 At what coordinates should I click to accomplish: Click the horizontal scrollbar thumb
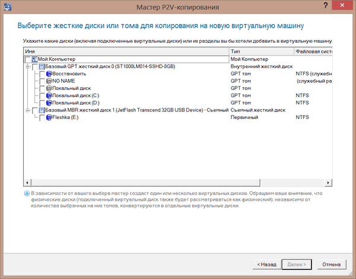[x=145, y=182]
